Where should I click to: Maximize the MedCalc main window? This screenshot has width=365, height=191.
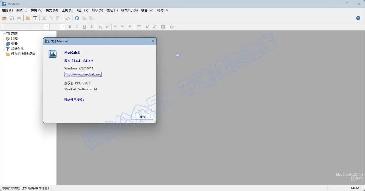point(347,4)
